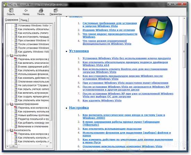Screen dimensions: 191x155
Task: Click page icon beside 'Как ограничить использов'
Action: (16, 112)
